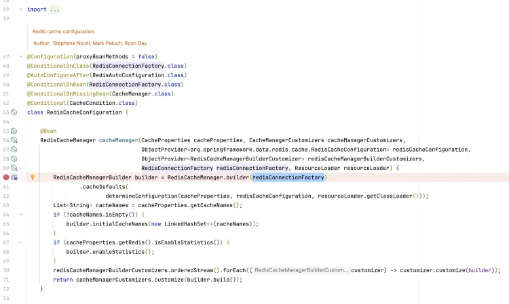Expand the folded import section arrow

tap(20, 9)
